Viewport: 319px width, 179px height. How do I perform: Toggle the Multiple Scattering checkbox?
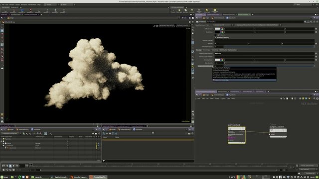[215, 38]
